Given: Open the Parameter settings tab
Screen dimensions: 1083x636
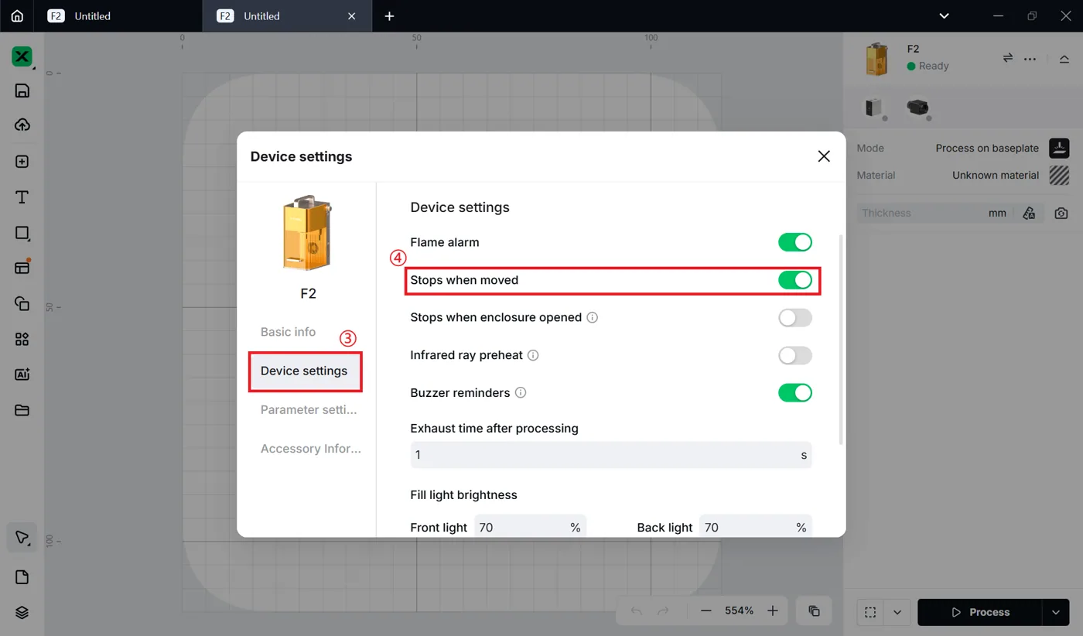Looking at the screenshot, I should [x=309, y=410].
